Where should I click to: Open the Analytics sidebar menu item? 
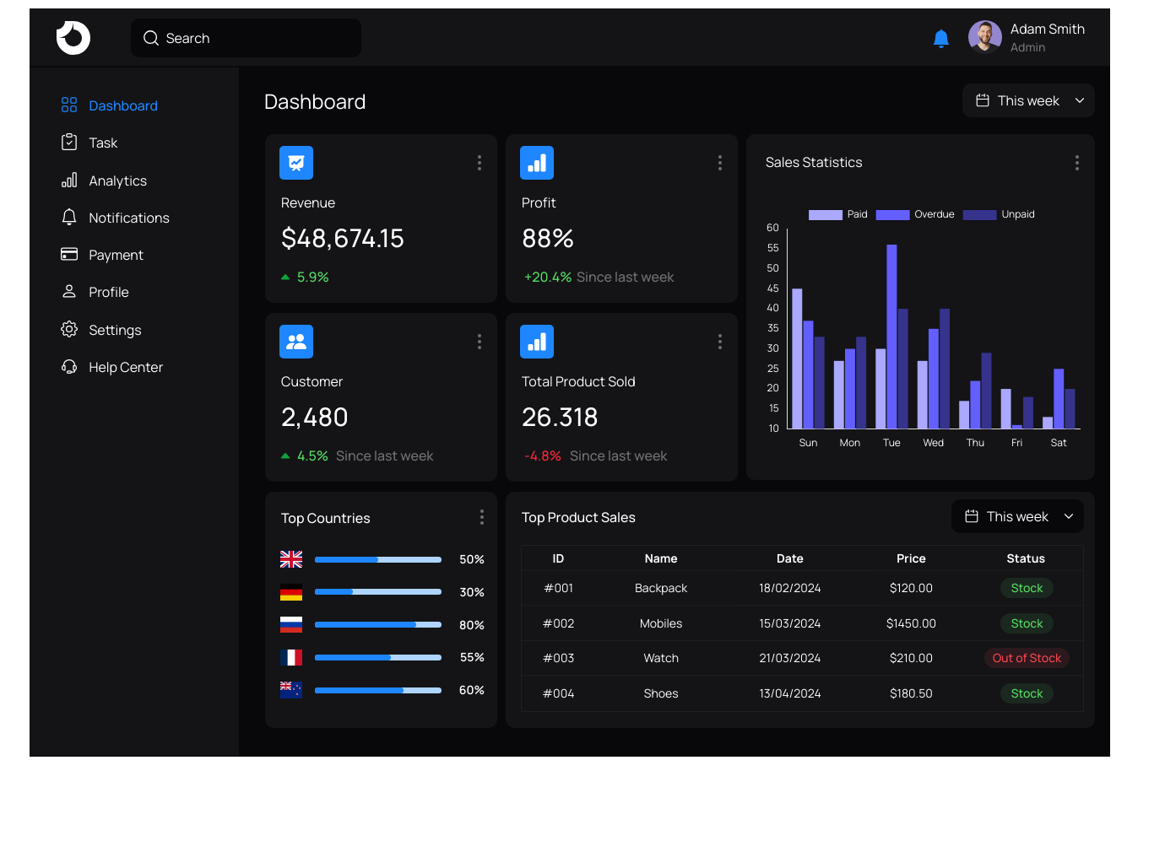pyautogui.click(x=117, y=181)
